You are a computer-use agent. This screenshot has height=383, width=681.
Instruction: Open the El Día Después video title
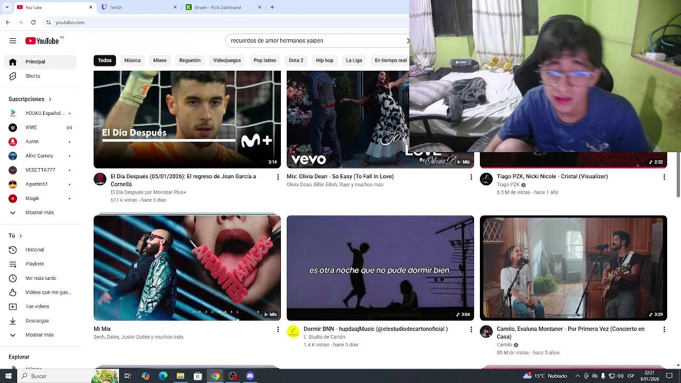point(183,180)
